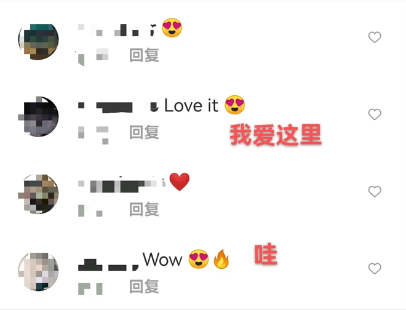Click the fire emoji in the Wow comment
The image size is (406, 310).
[x=221, y=259]
